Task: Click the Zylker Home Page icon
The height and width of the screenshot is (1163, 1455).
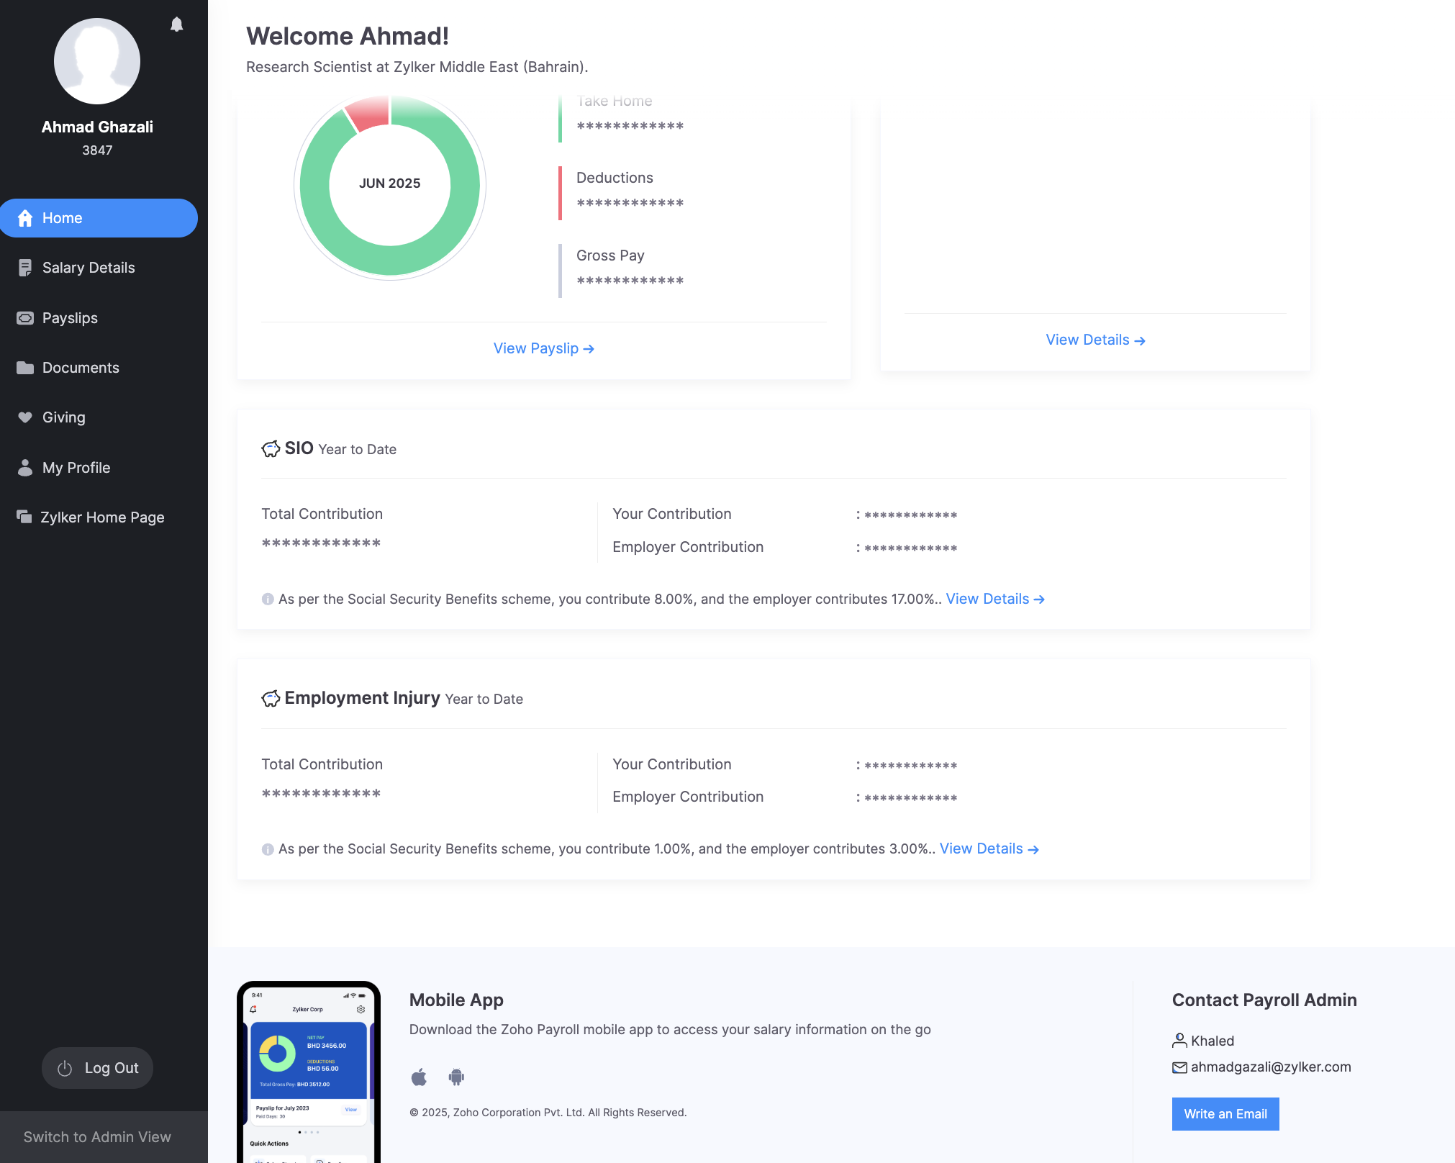Action: point(26,517)
